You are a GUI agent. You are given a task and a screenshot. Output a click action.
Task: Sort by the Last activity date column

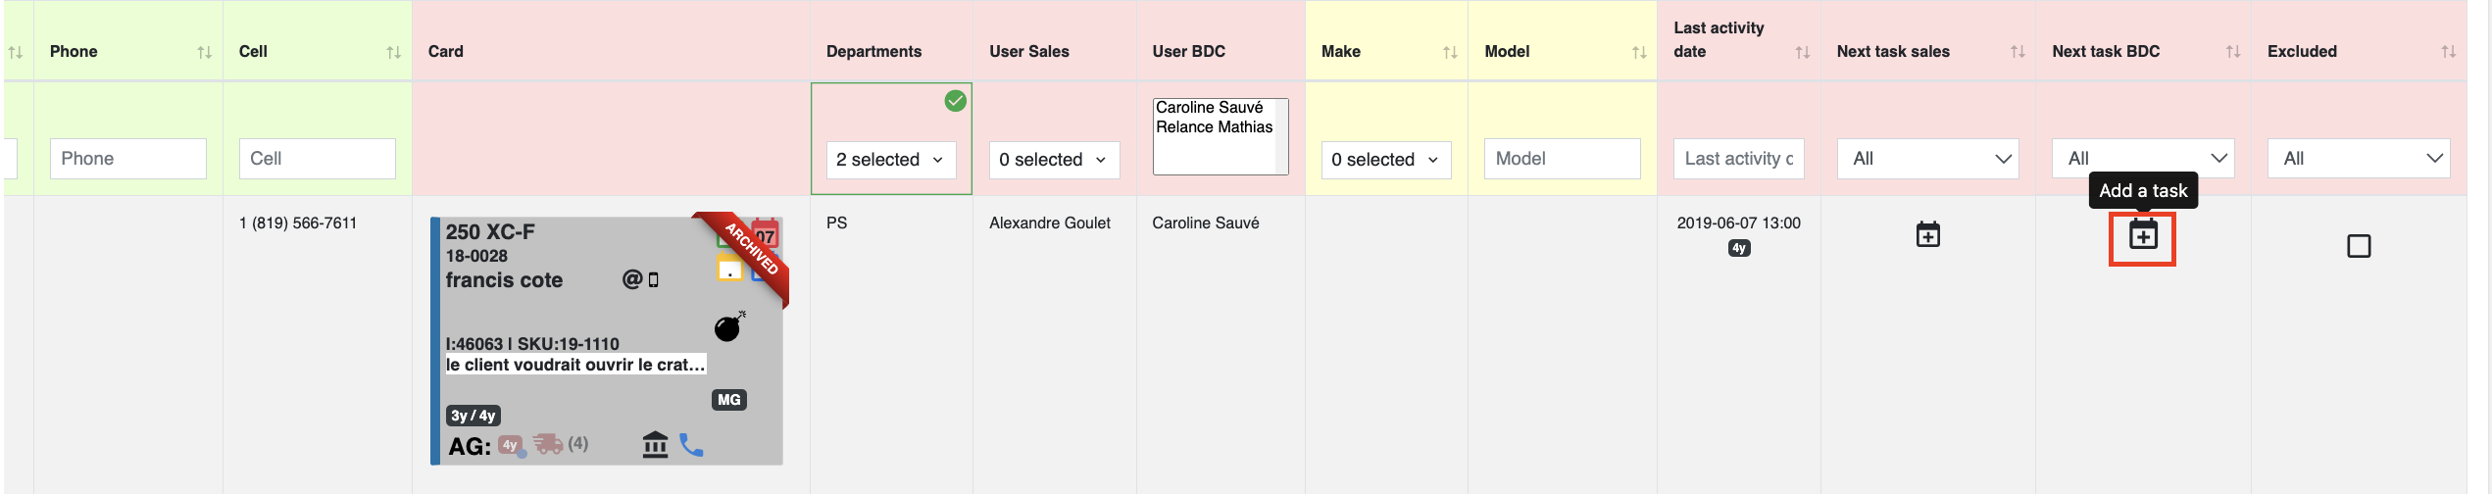tap(1802, 53)
